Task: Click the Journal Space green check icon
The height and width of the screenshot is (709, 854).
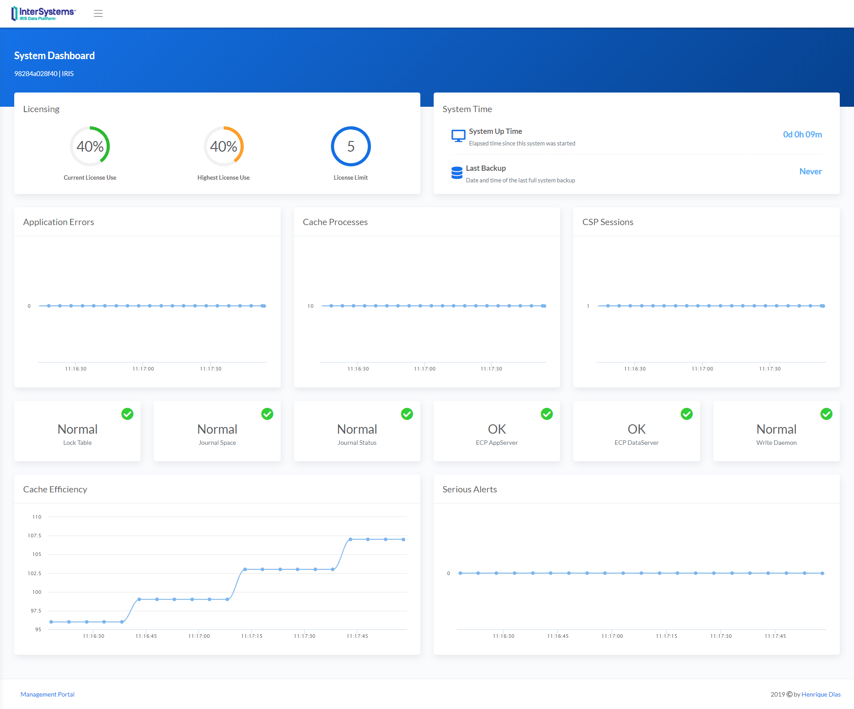Action: pyautogui.click(x=267, y=414)
